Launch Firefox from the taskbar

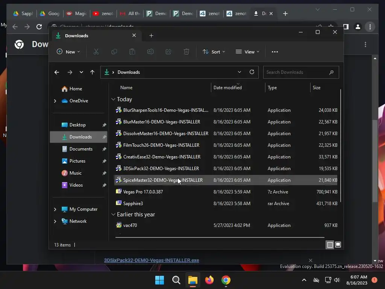(209, 280)
